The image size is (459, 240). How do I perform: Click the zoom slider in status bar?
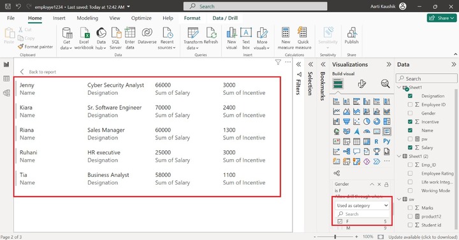click(x=335, y=236)
